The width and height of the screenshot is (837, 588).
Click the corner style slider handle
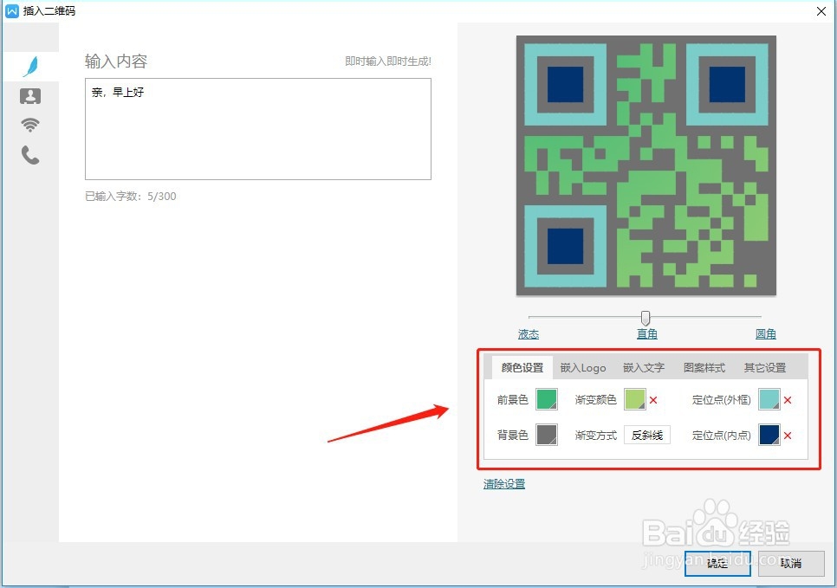(x=646, y=318)
